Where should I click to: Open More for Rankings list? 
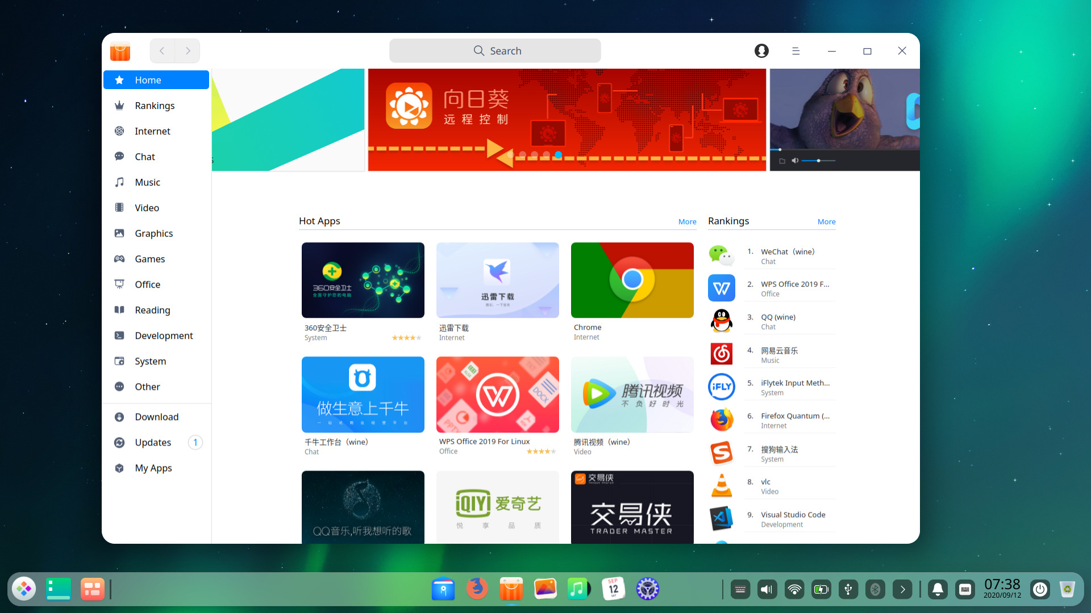(826, 221)
